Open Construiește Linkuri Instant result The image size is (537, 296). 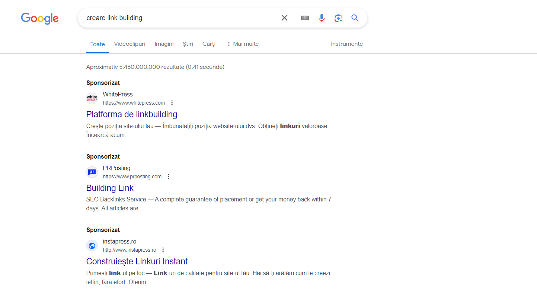137,261
